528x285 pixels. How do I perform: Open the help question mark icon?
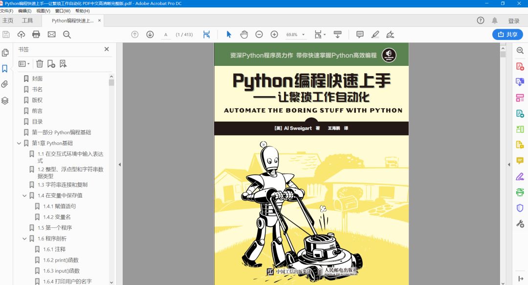(481, 20)
